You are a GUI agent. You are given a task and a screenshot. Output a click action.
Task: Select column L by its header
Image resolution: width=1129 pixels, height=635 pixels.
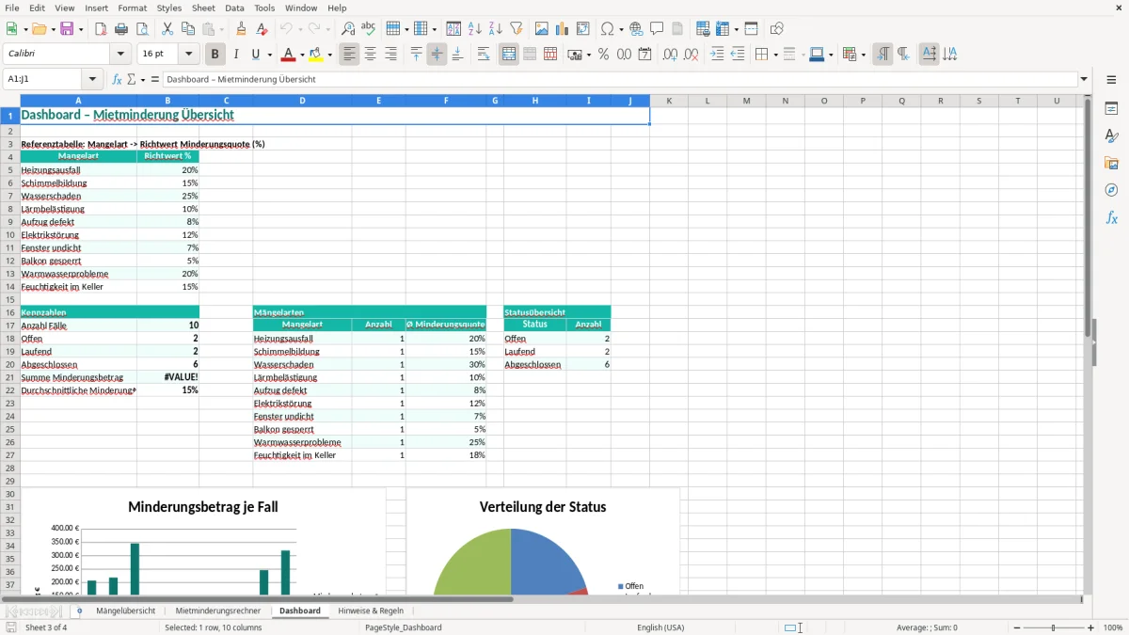point(708,101)
